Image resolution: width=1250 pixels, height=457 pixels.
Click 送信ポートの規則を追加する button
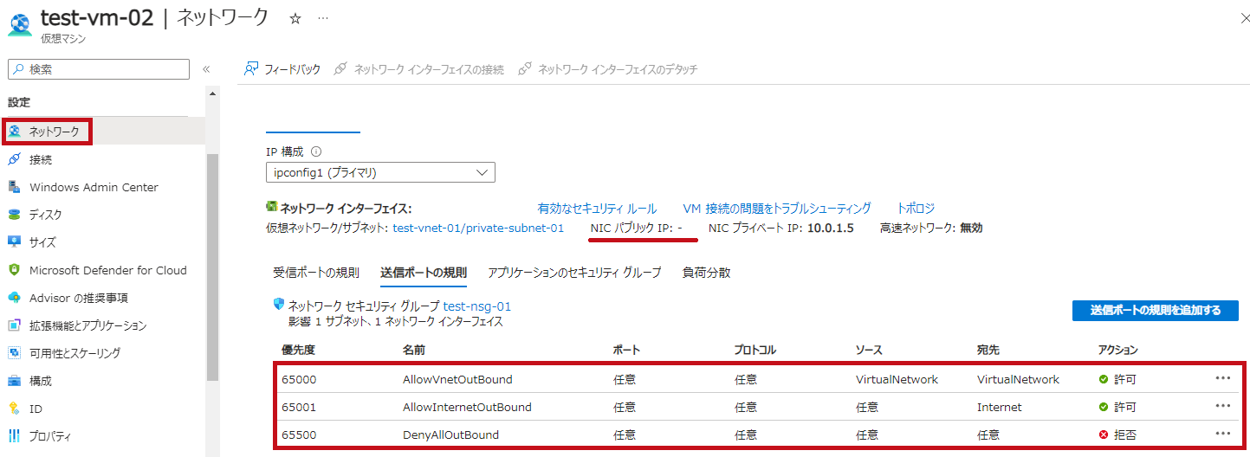1155,311
